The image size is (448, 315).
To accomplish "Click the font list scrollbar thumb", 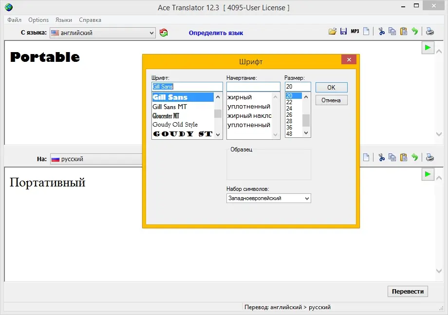I will click(x=218, y=113).
